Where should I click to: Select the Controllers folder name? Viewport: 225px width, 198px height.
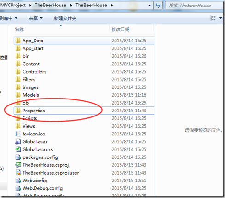click(35, 72)
